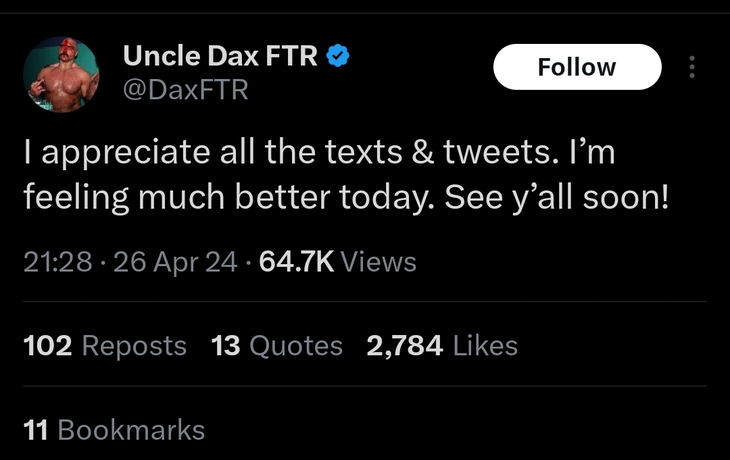The height and width of the screenshot is (460, 730).
Task: Click the 64.7K view count number
Action: pos(296,262)
